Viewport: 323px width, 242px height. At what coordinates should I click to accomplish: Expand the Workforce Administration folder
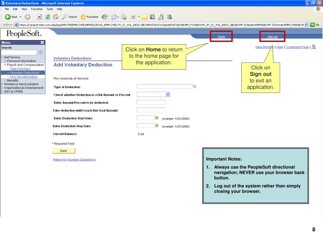click(x=2, y=84)
